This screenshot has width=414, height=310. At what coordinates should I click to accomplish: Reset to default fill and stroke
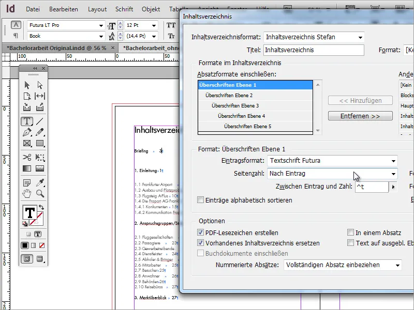coord(24,224)
